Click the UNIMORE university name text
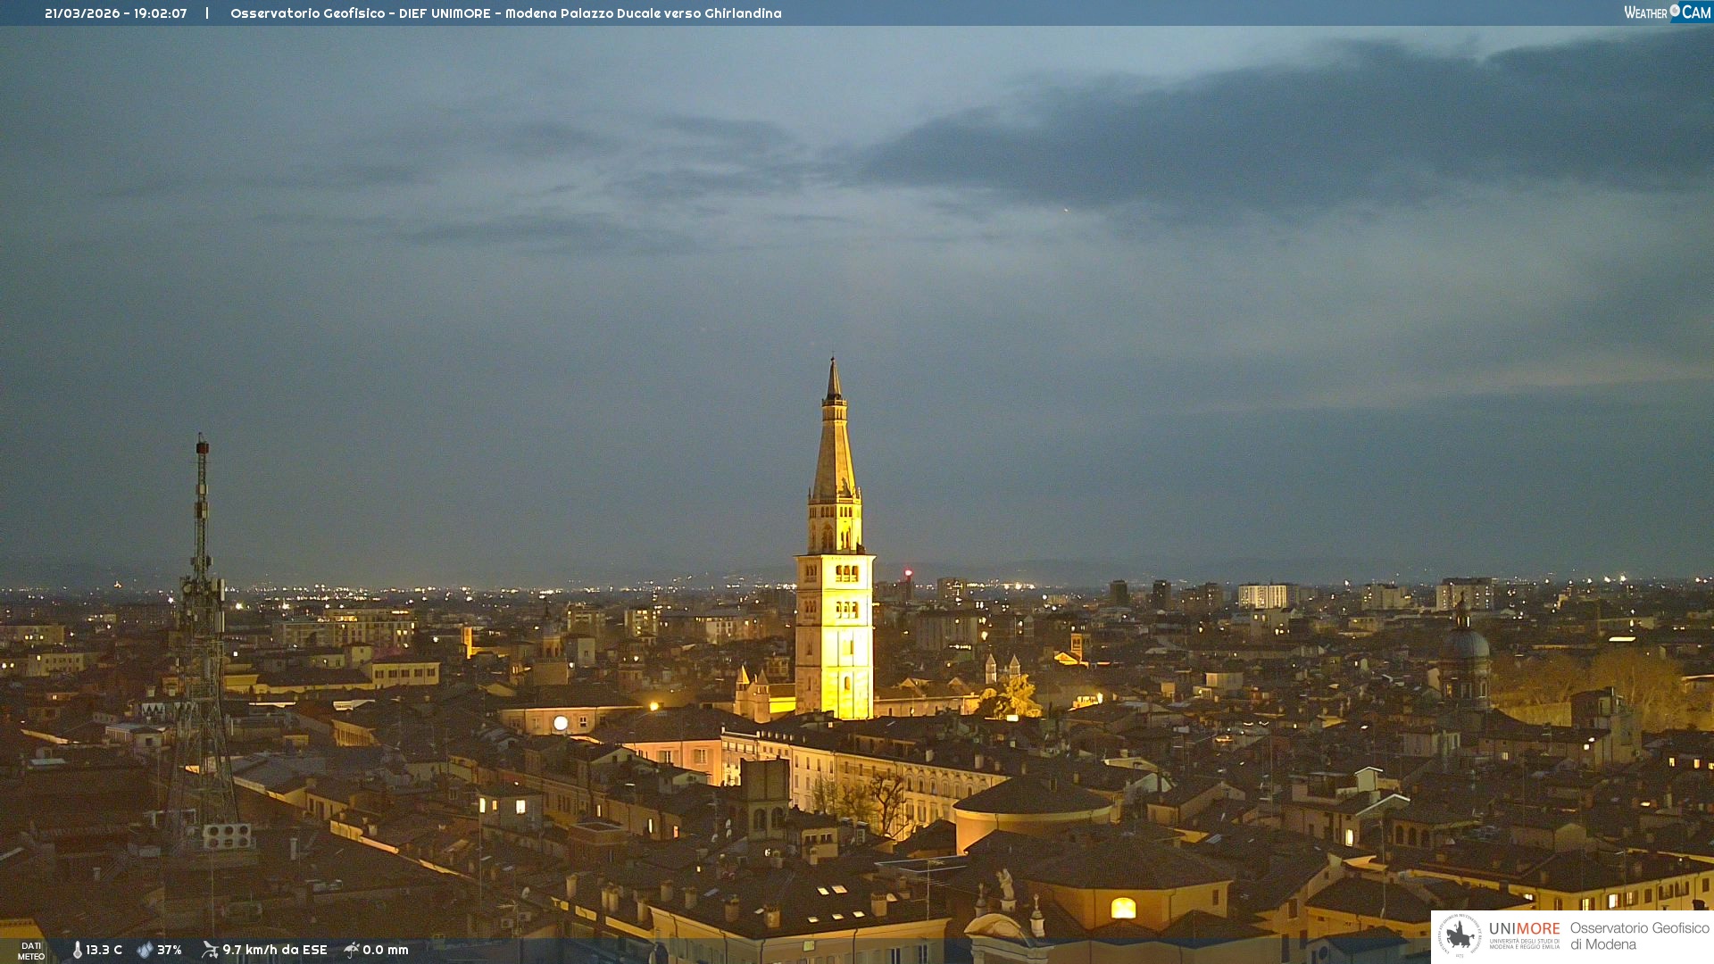Viewport: 1714px width, 964px height. 1524,929
